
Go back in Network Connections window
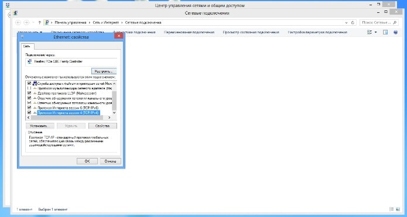(18, 23)
